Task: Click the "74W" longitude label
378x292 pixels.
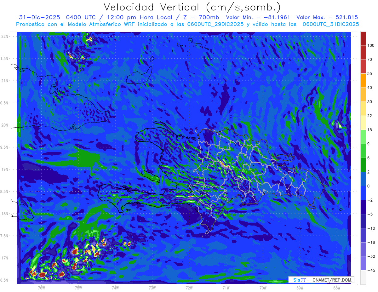Action: pyautogui.click(x=115, y=288)
